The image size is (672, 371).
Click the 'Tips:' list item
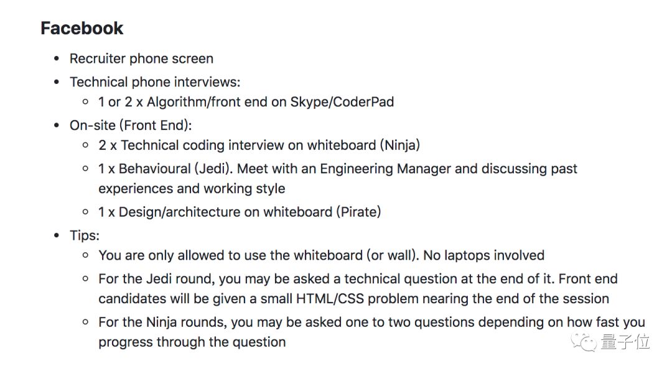(85, 236)
